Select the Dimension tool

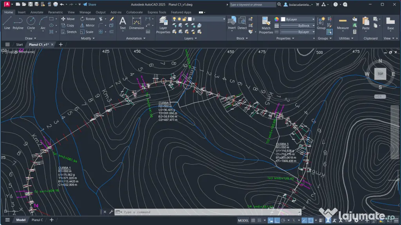point(136,23)
